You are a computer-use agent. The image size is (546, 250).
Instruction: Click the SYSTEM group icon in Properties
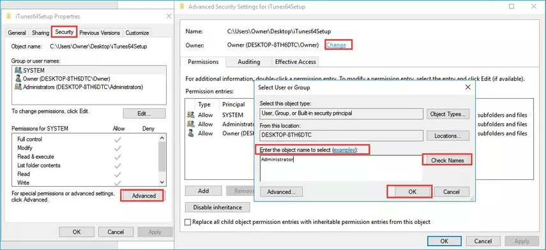click(18, 70)
